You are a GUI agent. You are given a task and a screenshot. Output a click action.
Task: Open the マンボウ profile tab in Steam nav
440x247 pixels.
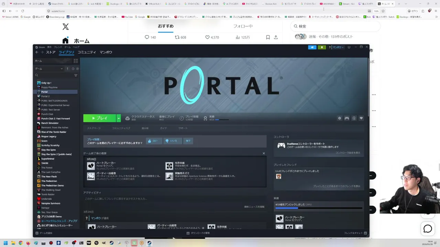click(x=106, y=52)
